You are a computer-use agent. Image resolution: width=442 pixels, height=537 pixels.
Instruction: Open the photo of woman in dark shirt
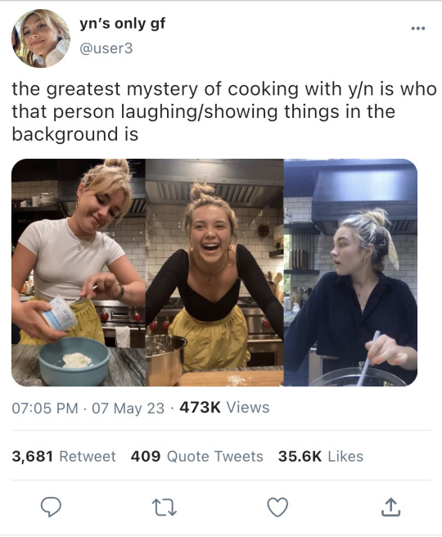pyautogui.click(x=350, y=273)
